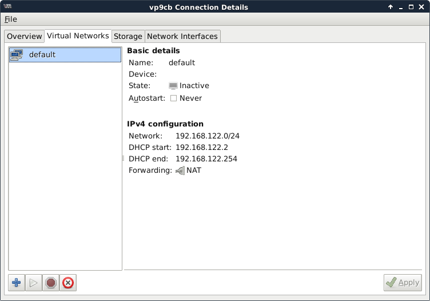The height and width of the screenshot is (301, 430).
Task: Click the Inactive state monitor icon
Action: tap(173, 86)
